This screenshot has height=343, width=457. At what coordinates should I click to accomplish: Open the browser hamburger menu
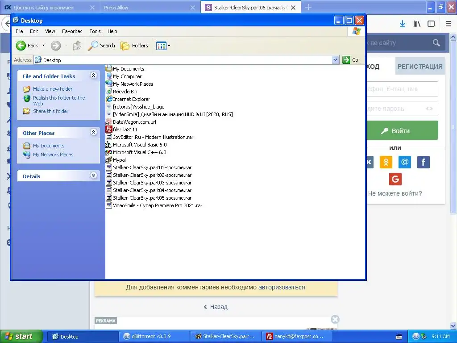click(449, 24)
